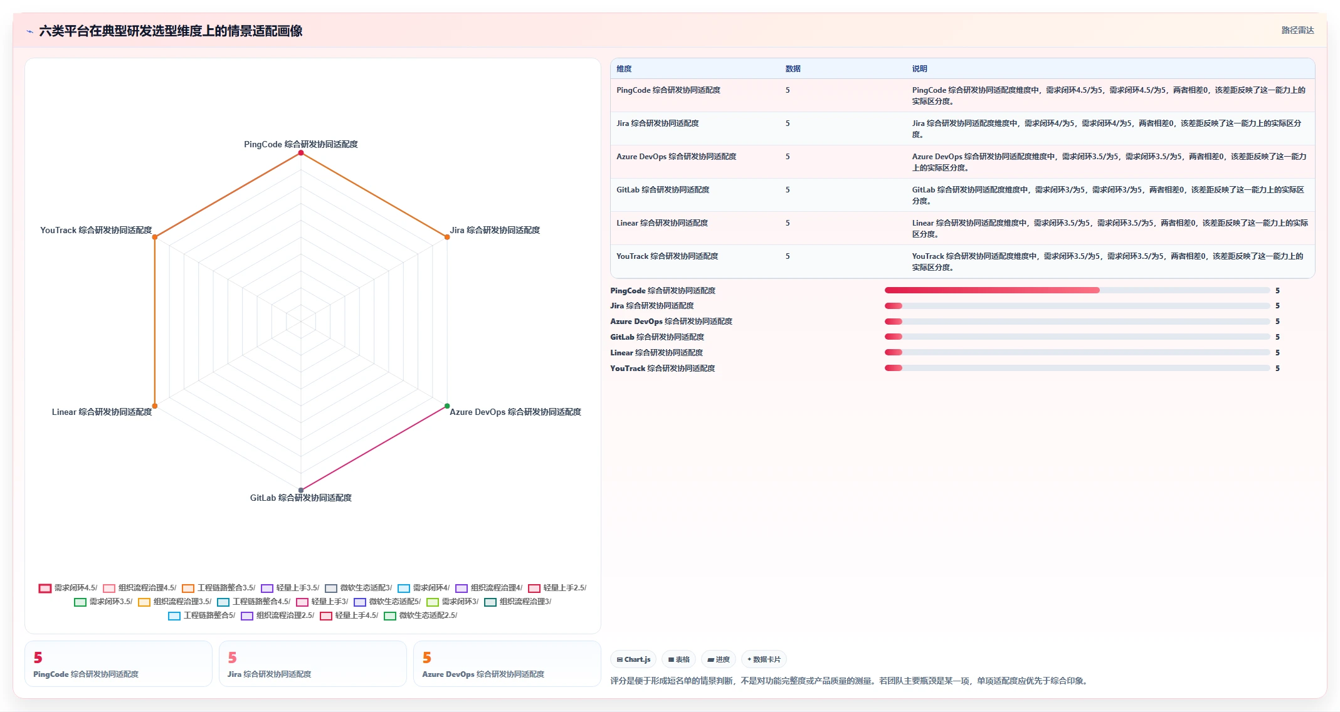Toggle the 工程链路整合5/ legend item
Screen dimensions: 1340x712
click(x=201, y=615)
